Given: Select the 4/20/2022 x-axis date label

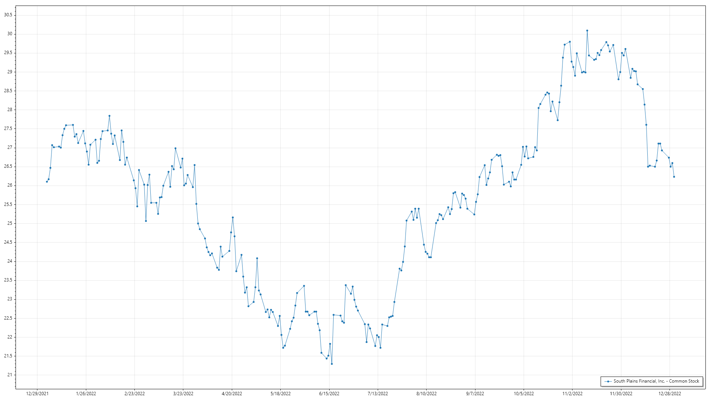Looking at the screenshot, I should pyautogui.click(x=232, y=393).
